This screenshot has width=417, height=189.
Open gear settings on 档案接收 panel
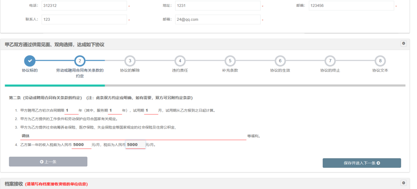click(403, 183)
